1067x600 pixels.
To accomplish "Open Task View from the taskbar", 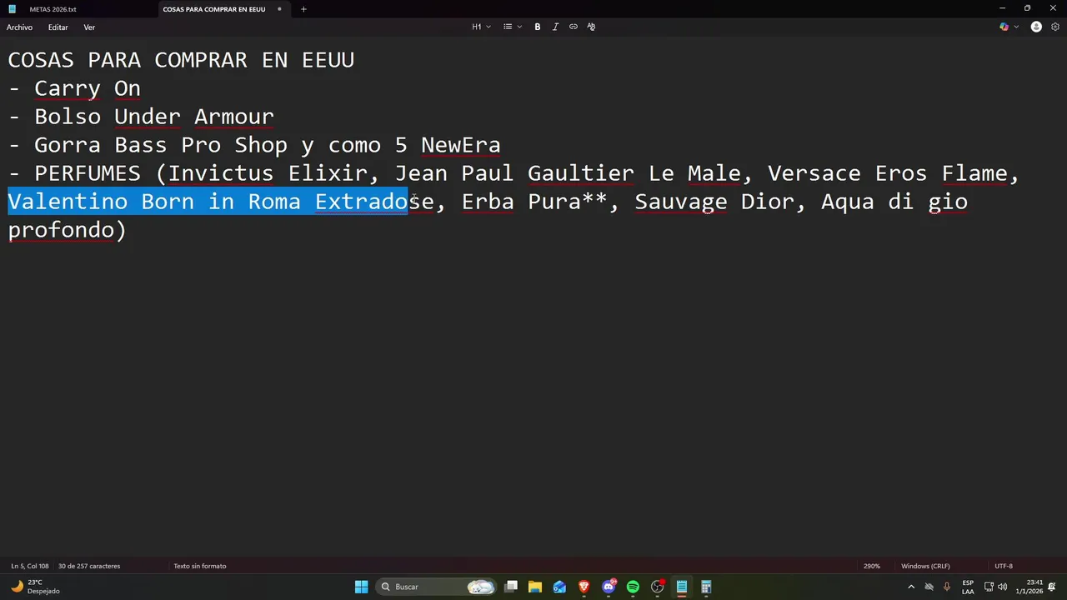I will [x=511, y=587].
